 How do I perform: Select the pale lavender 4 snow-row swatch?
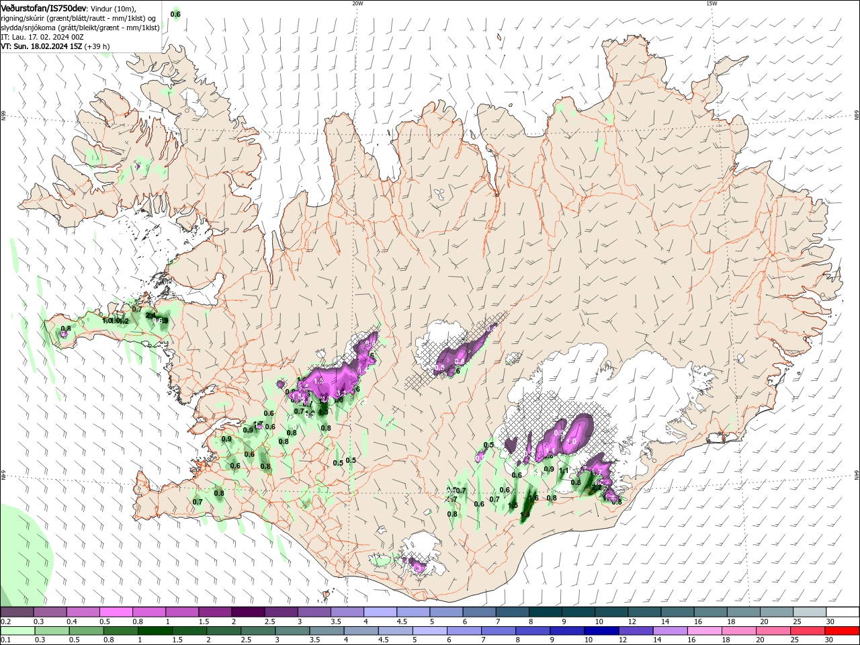379,612
